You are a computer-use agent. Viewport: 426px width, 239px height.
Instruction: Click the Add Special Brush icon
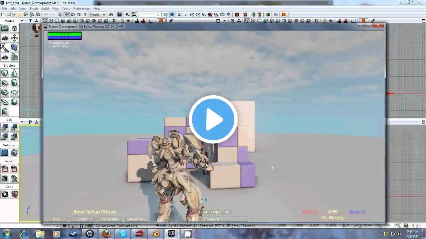tap(5, 153)
